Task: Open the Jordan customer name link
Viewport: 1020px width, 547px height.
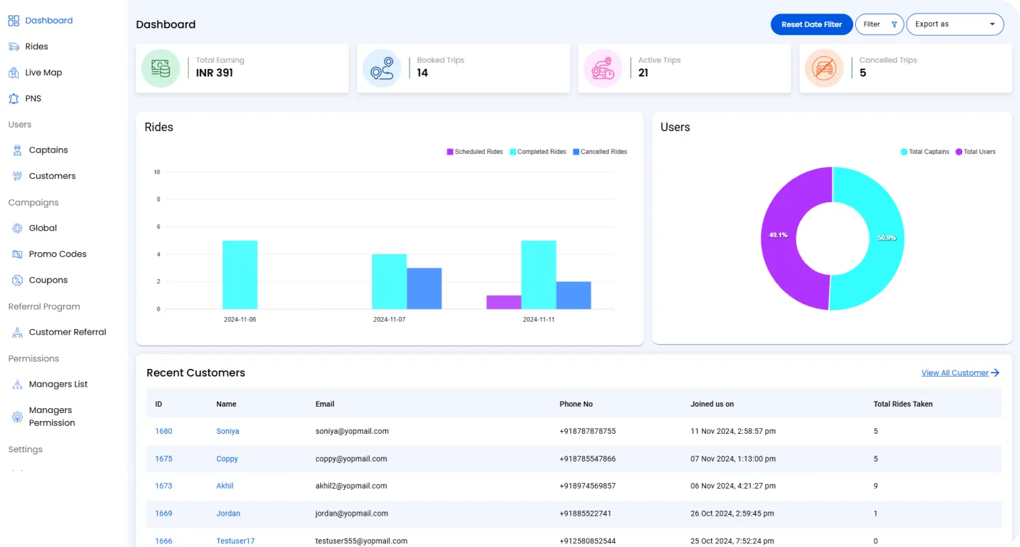Action: [x=228, y=514]
